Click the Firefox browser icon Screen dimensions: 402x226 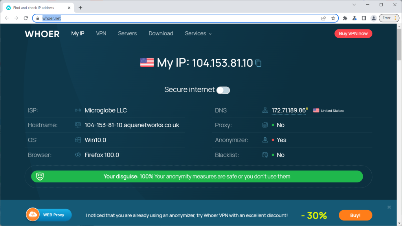tap(78, 155)
